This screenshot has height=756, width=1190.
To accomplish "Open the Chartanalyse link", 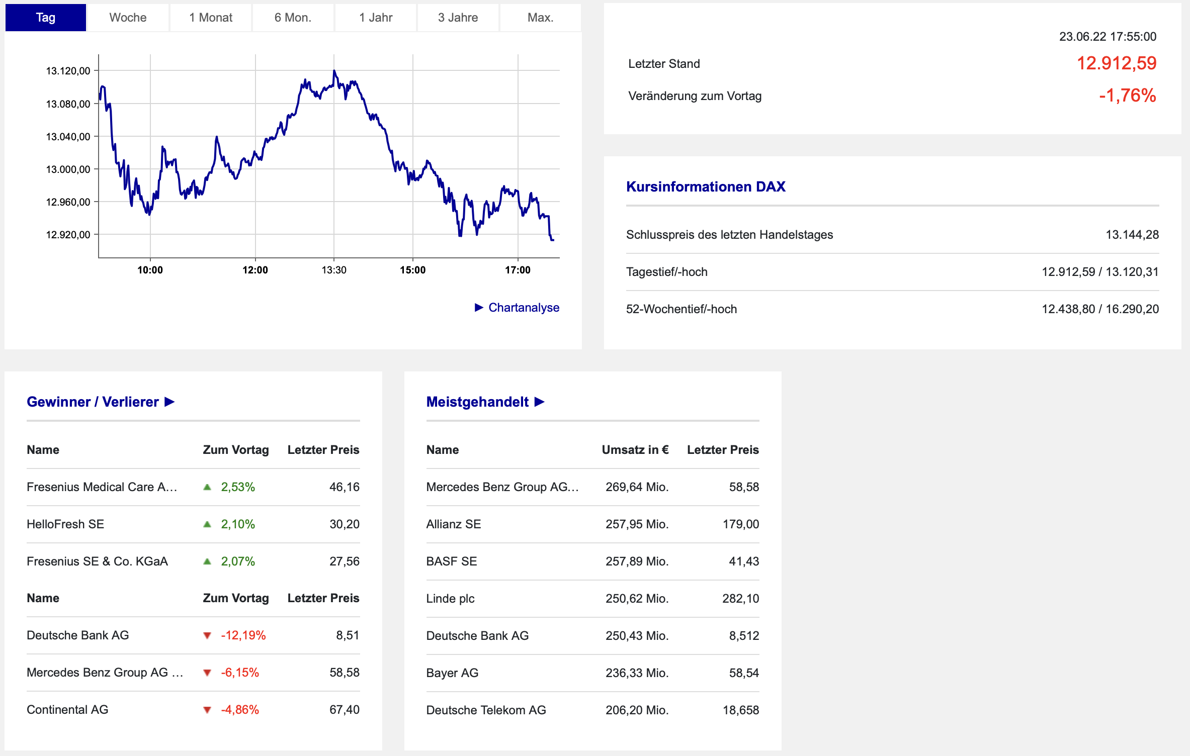I will tap(524, 308).
